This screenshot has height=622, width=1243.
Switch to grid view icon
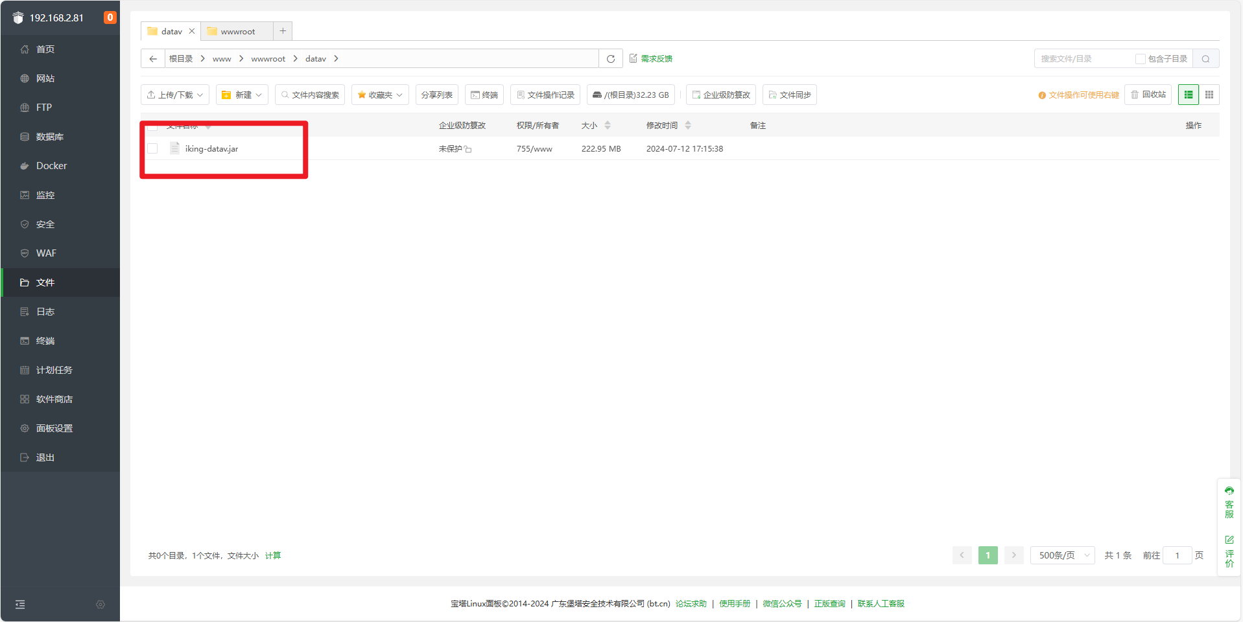tap(1209, 95)
